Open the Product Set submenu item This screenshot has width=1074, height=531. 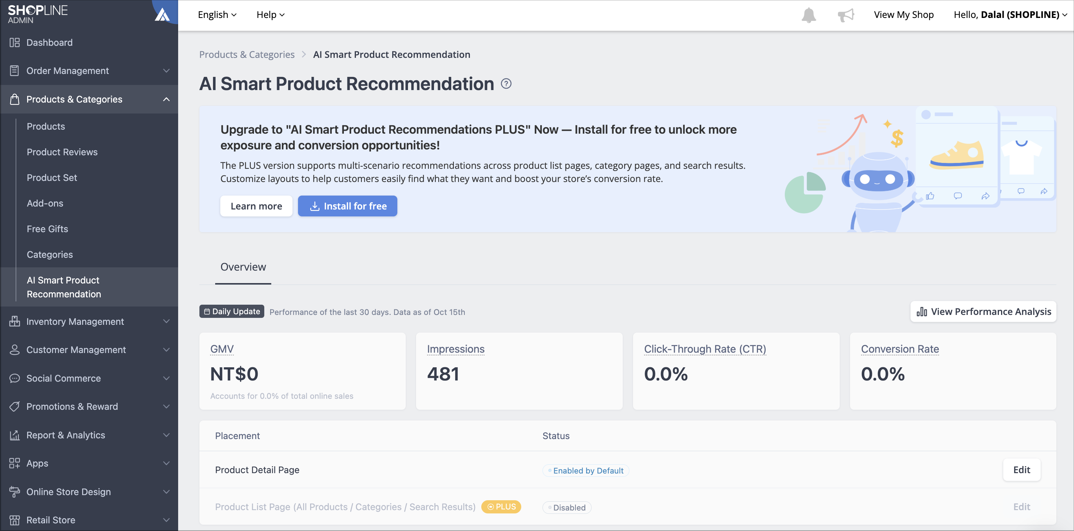[x=52, y=178]
